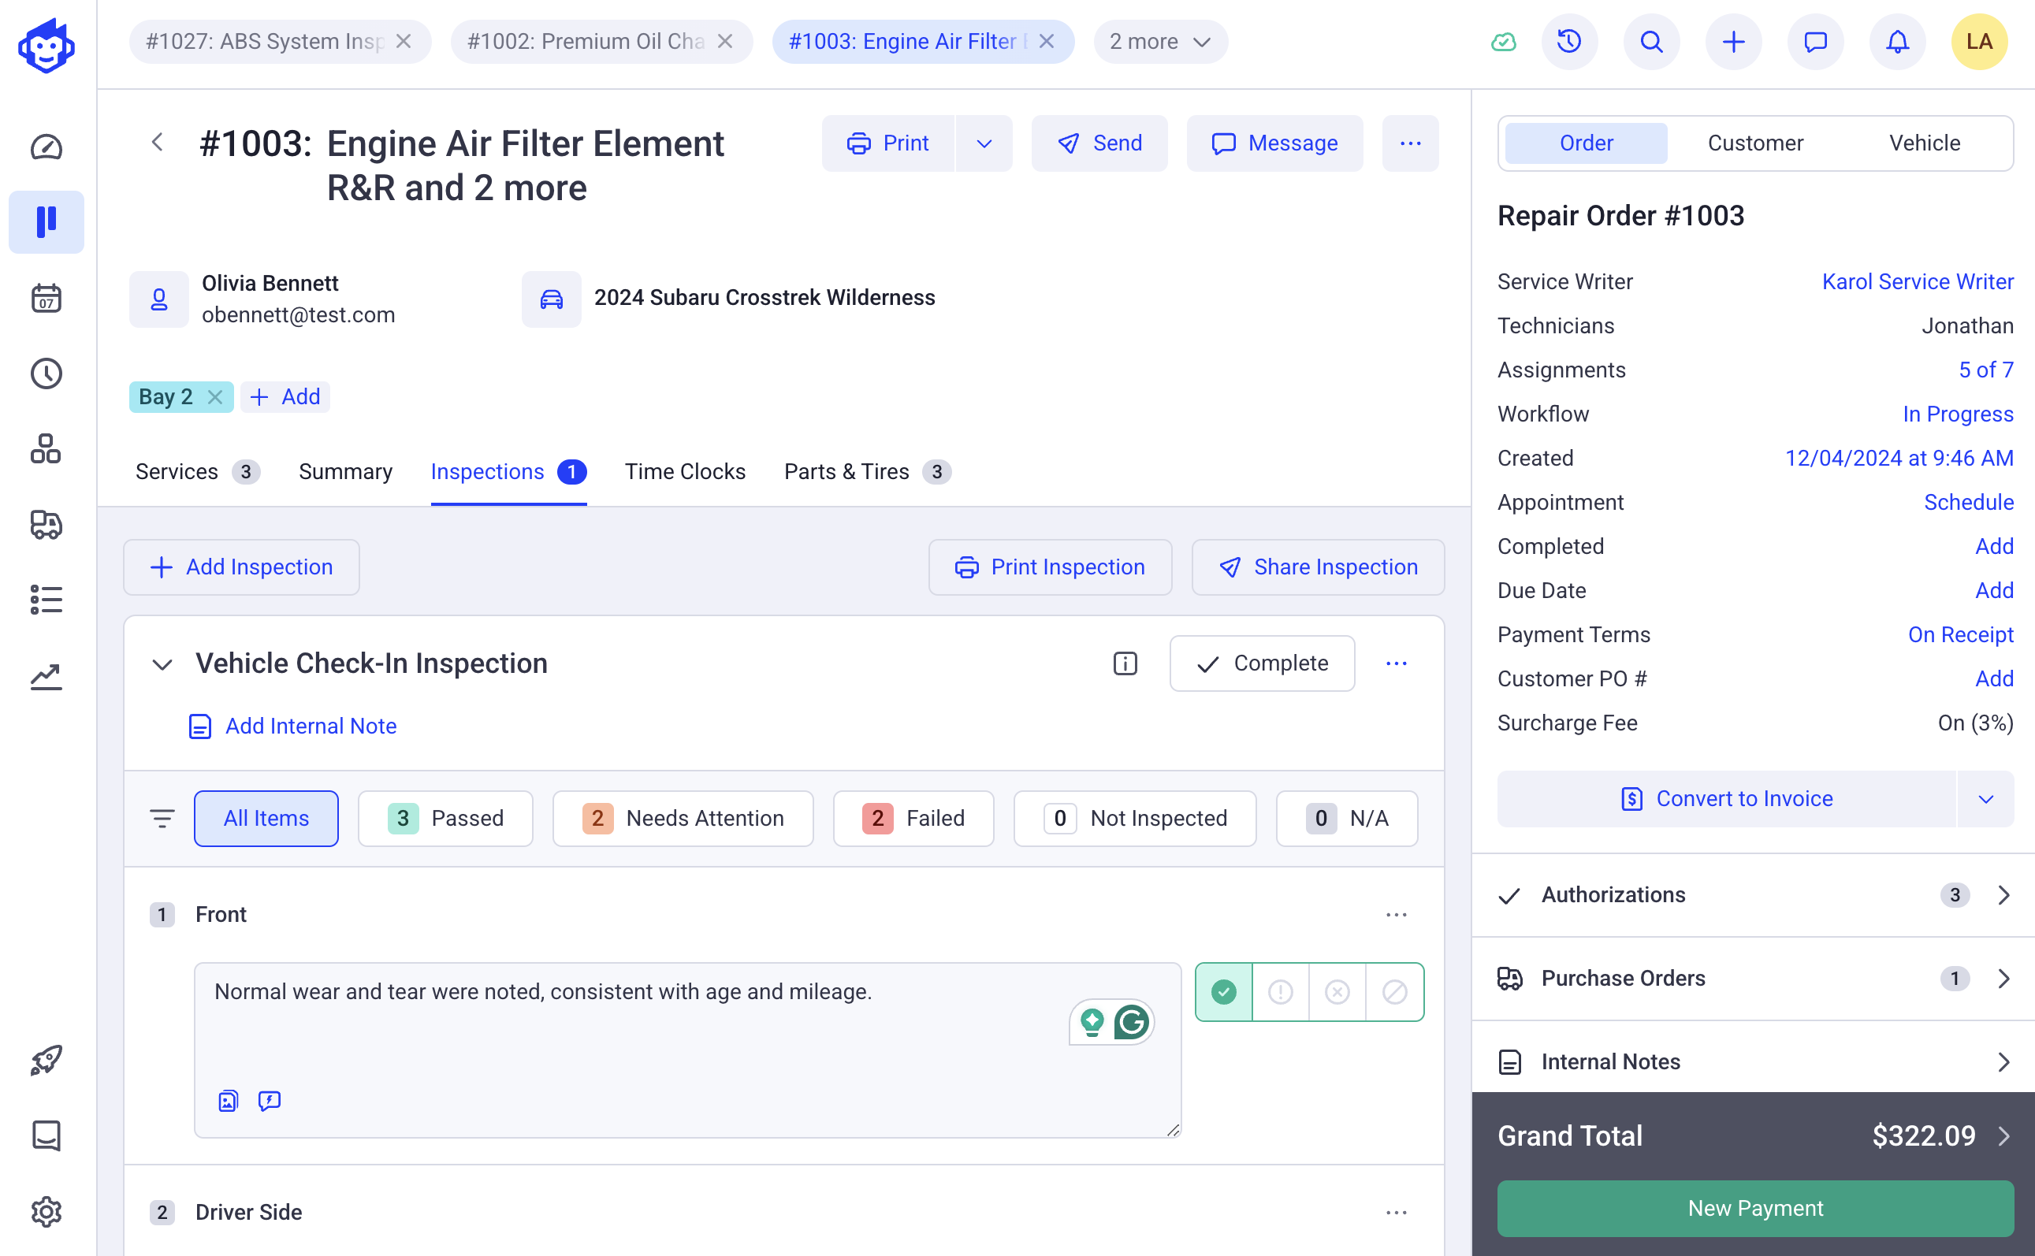Mark Front item as passed
The image size is (2035, 1256).
point(1223,991)
